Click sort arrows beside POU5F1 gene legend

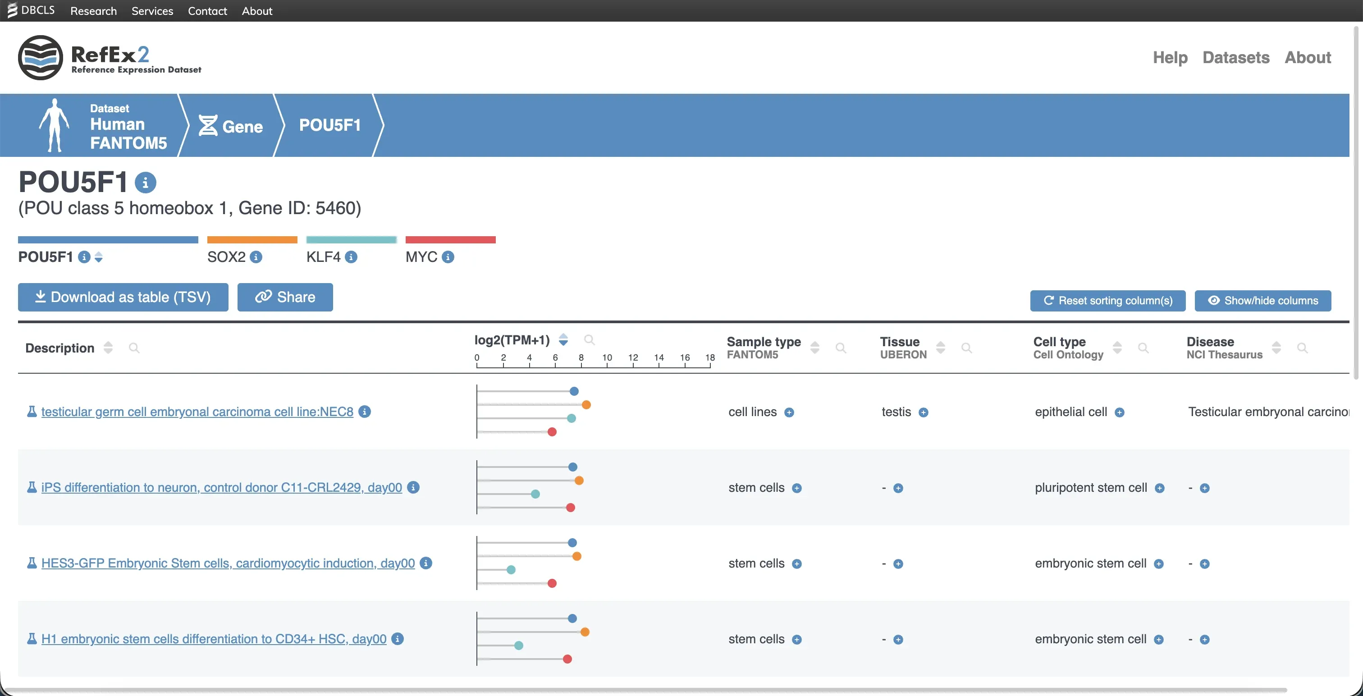pyautogui.click(x=98, y=257)
